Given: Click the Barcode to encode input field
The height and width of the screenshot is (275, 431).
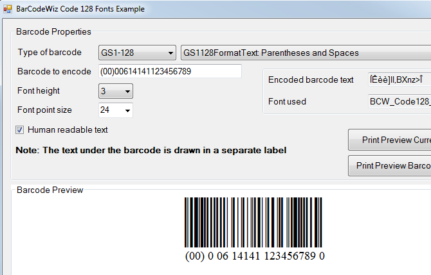Looking at the screenshot, I should coord(170,72).
